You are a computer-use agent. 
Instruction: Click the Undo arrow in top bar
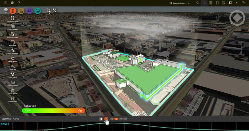(198, 3)
